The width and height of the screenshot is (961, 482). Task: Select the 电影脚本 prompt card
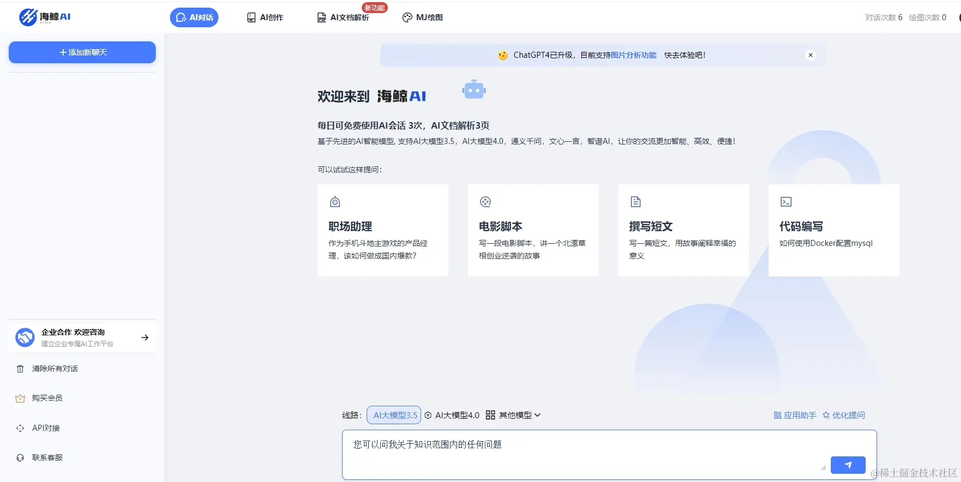533,230
